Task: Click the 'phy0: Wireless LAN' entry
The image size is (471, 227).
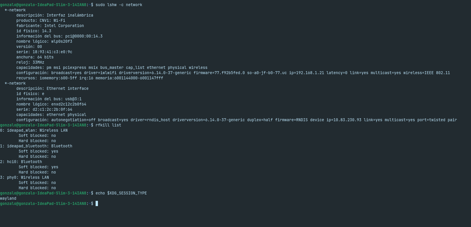Action: pyautogui.click(x=28, y=177)
